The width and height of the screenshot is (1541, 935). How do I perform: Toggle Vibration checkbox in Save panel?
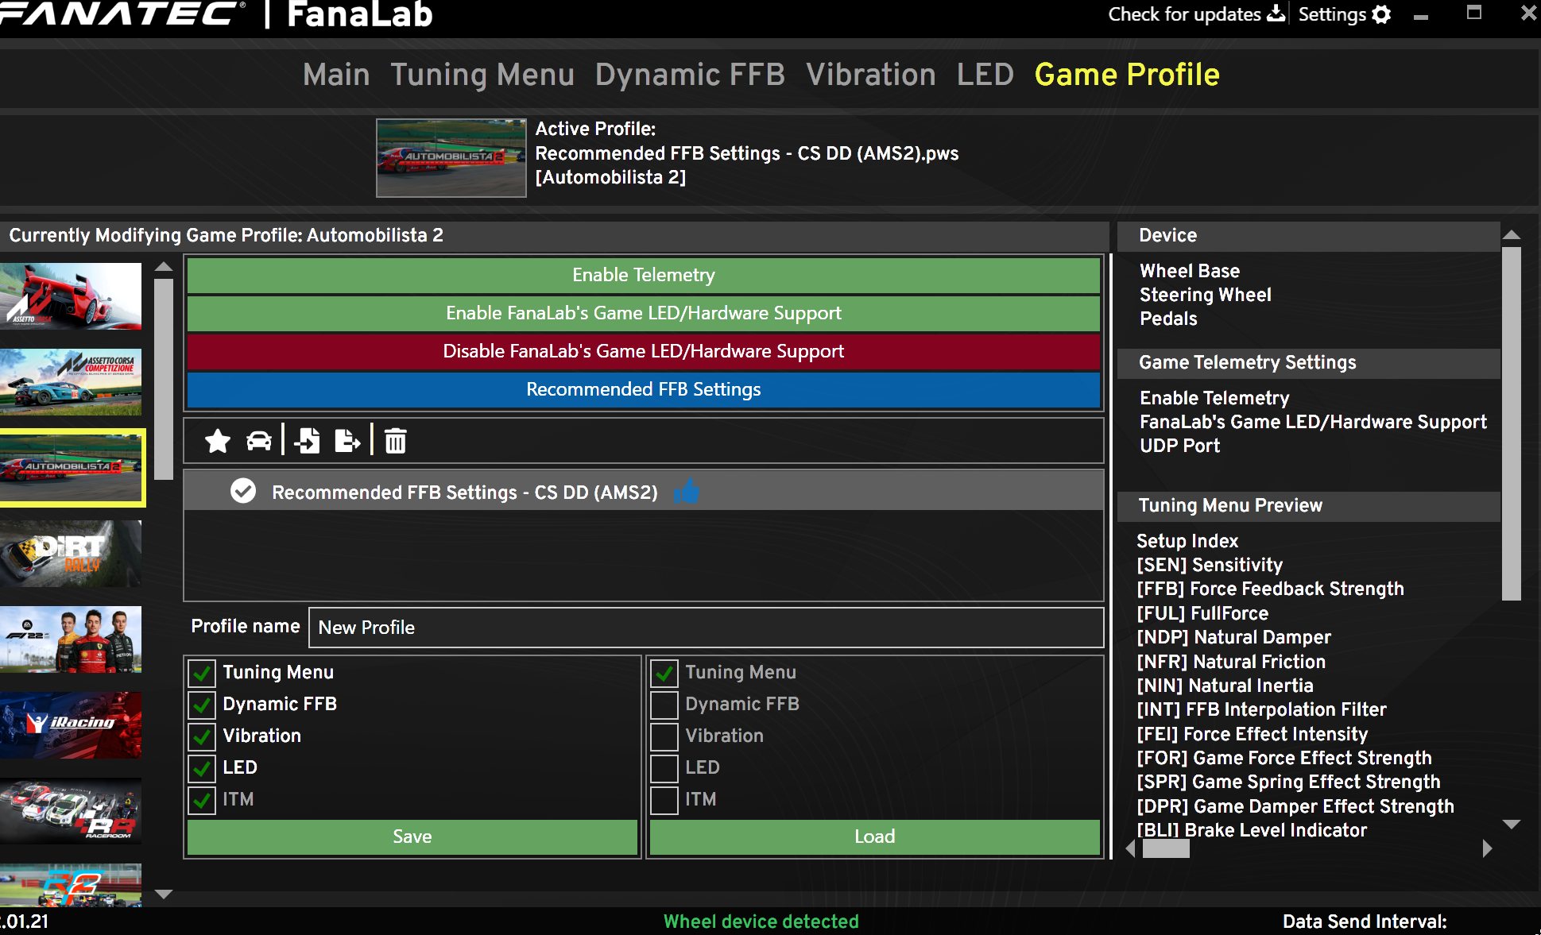[203, 736]
